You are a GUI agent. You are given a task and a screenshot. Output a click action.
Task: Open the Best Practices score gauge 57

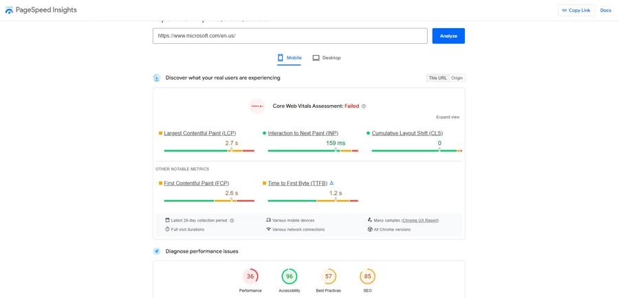click(329, 276)
